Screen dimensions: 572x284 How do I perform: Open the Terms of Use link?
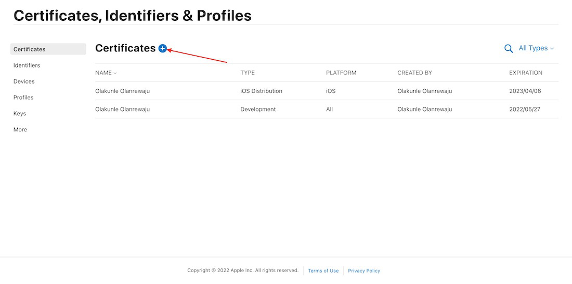coord(323,271)
